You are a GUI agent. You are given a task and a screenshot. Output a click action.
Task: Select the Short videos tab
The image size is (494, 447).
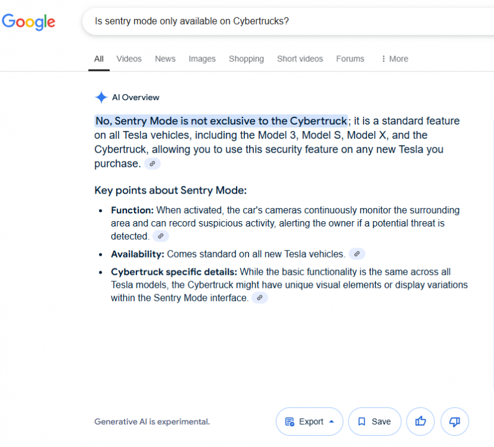tap(300, 59)
